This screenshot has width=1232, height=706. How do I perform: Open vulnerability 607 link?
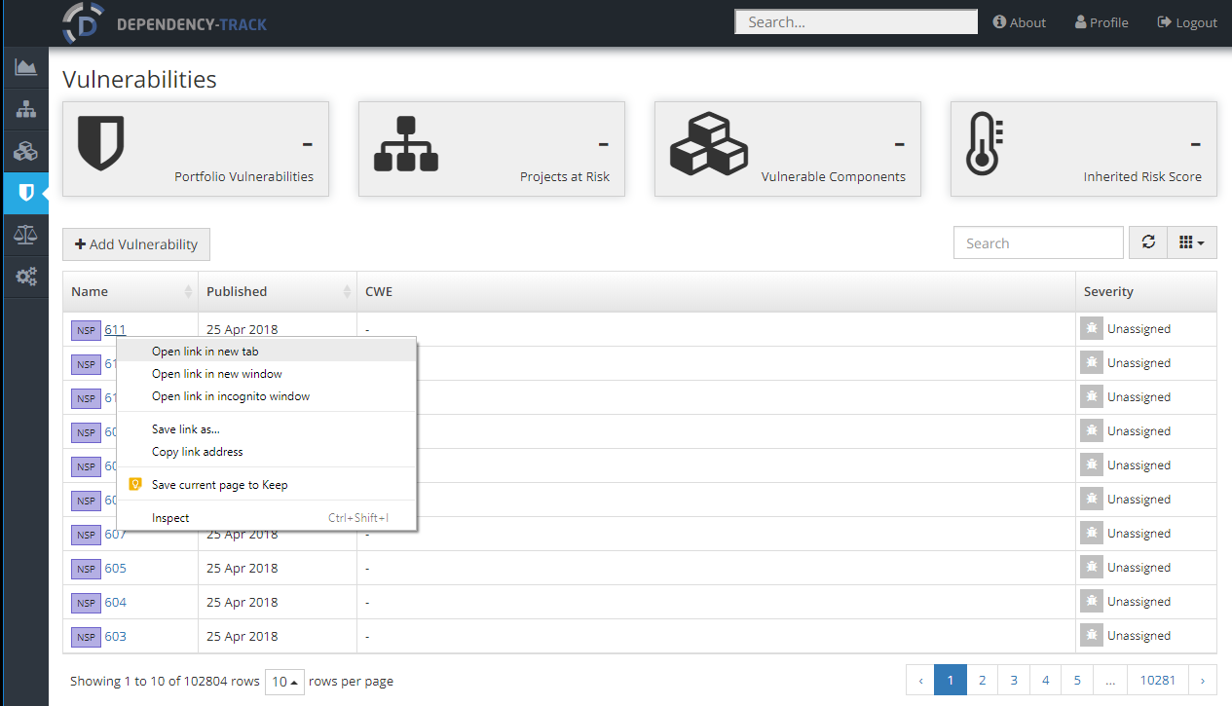[x=115, y=535]
